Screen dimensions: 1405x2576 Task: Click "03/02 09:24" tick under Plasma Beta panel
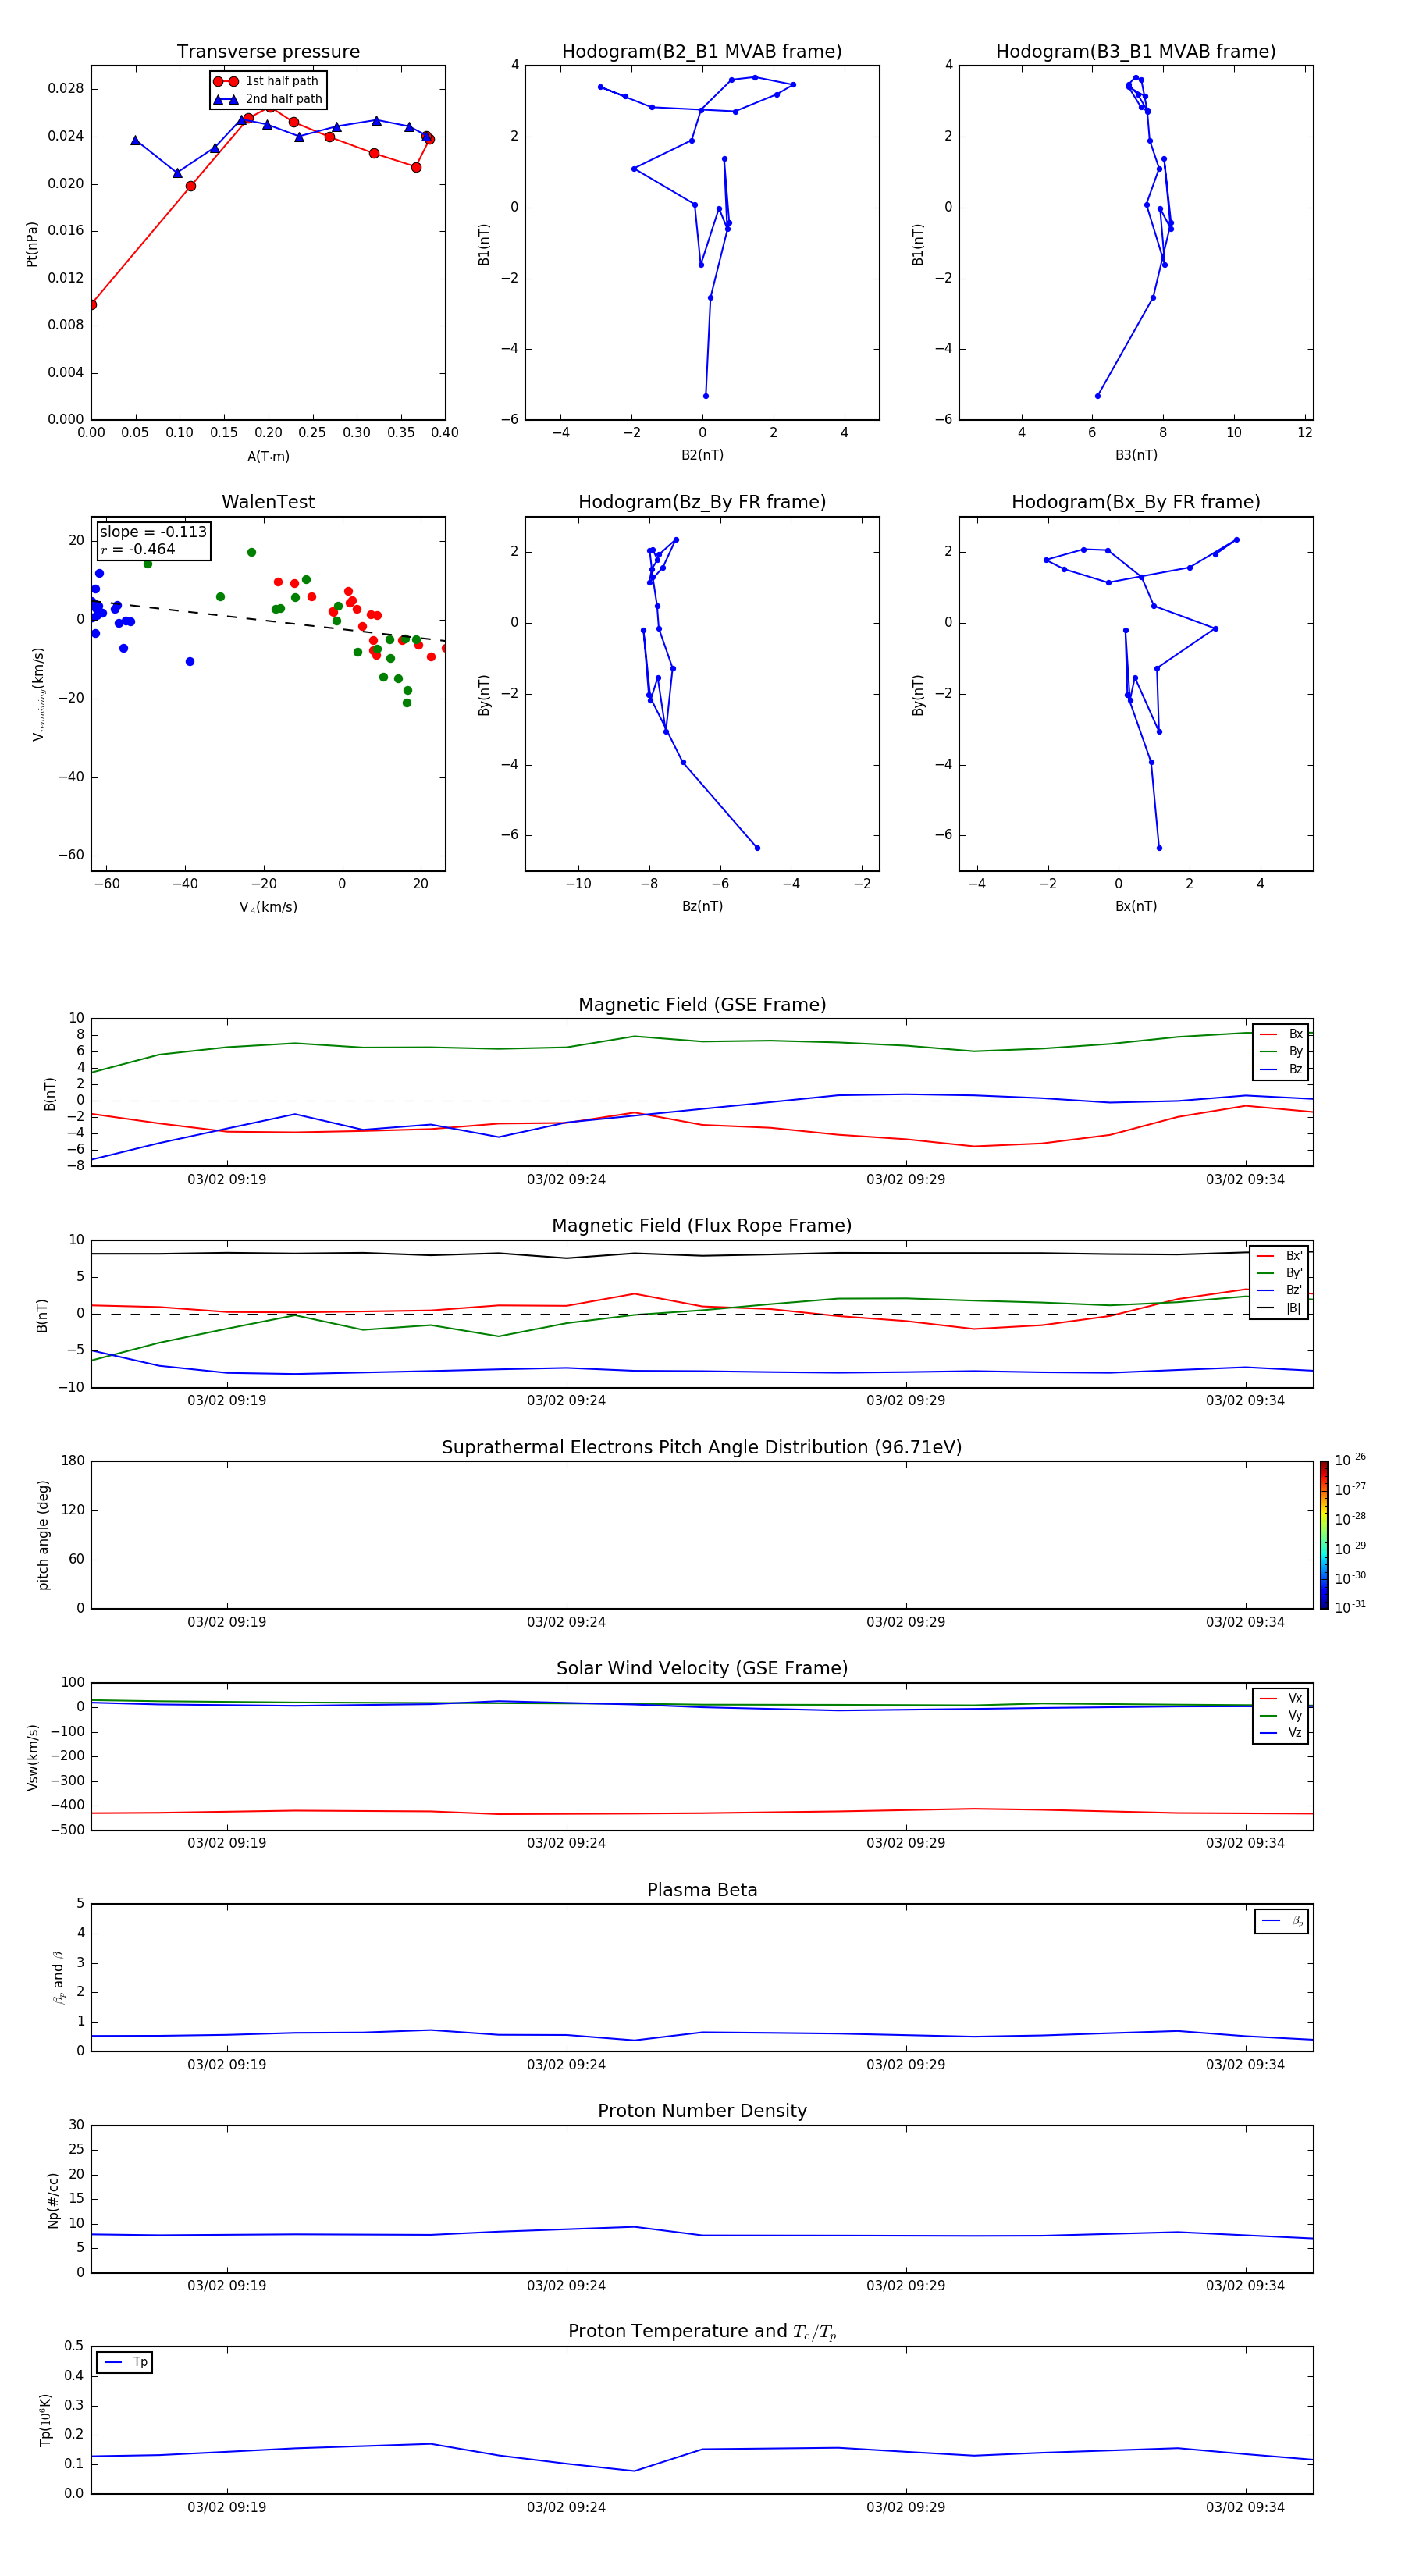coord(566,2065)
